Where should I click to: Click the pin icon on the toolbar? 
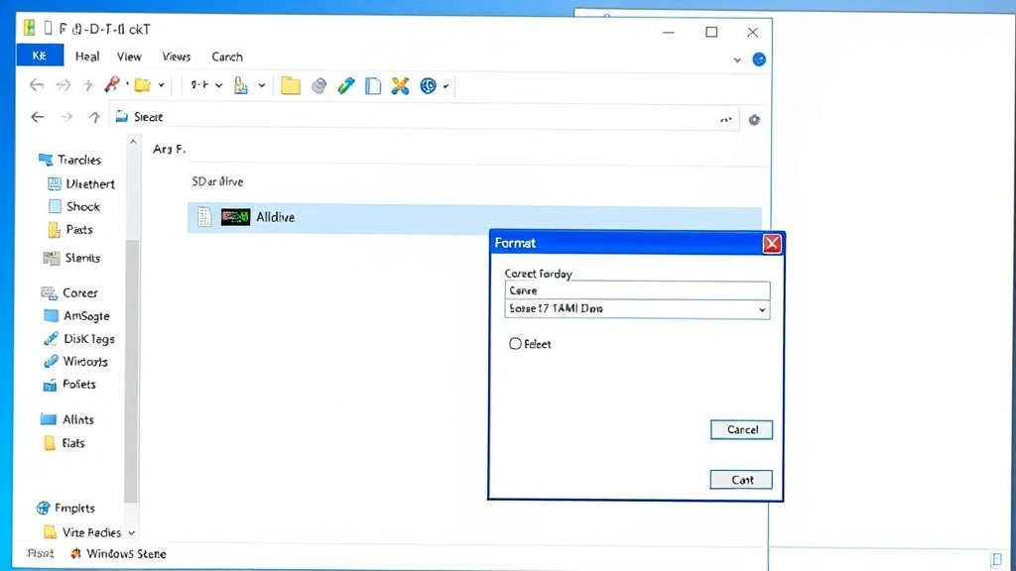click(114, 85)
